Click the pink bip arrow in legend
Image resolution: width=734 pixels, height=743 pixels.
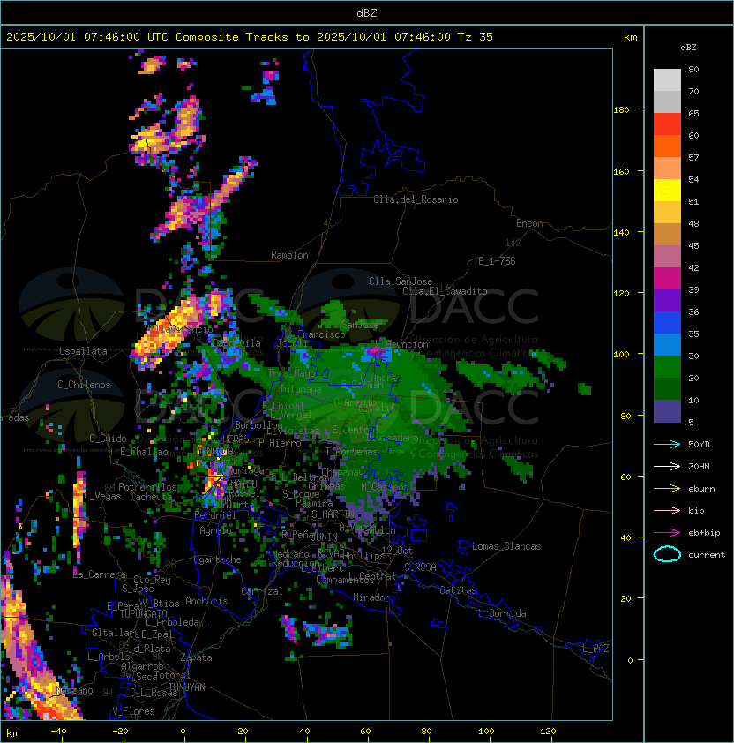667,510
